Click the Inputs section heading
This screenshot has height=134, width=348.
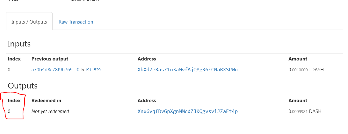click(x=19, y=44)
